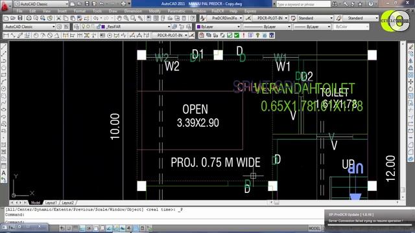Click the Erase tool in modify toolbar
The width and height of the screenshot is (415, 233).
[410, 47]
